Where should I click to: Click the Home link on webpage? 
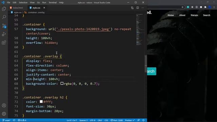[x=171, y=15]
